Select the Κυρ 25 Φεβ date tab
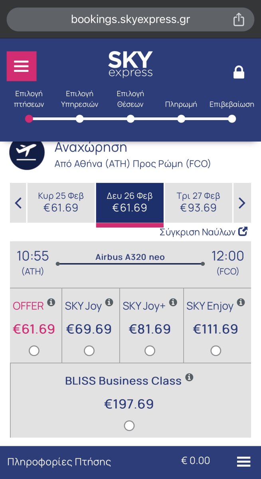This screenshot has width=261, height=479. (x=61, y=203)
